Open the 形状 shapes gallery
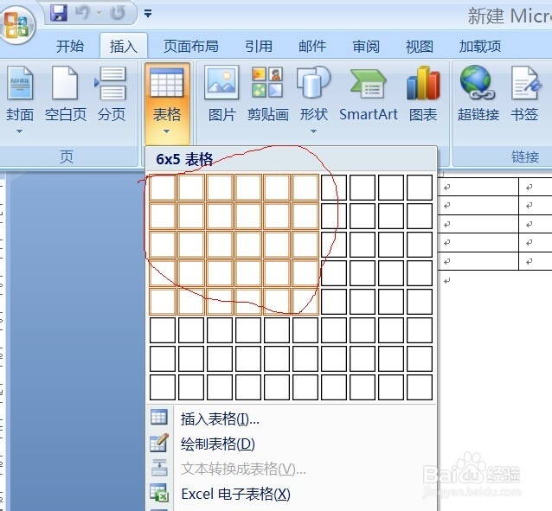The height and width of the screenshot is (511, 552). (x=314, y=94)
